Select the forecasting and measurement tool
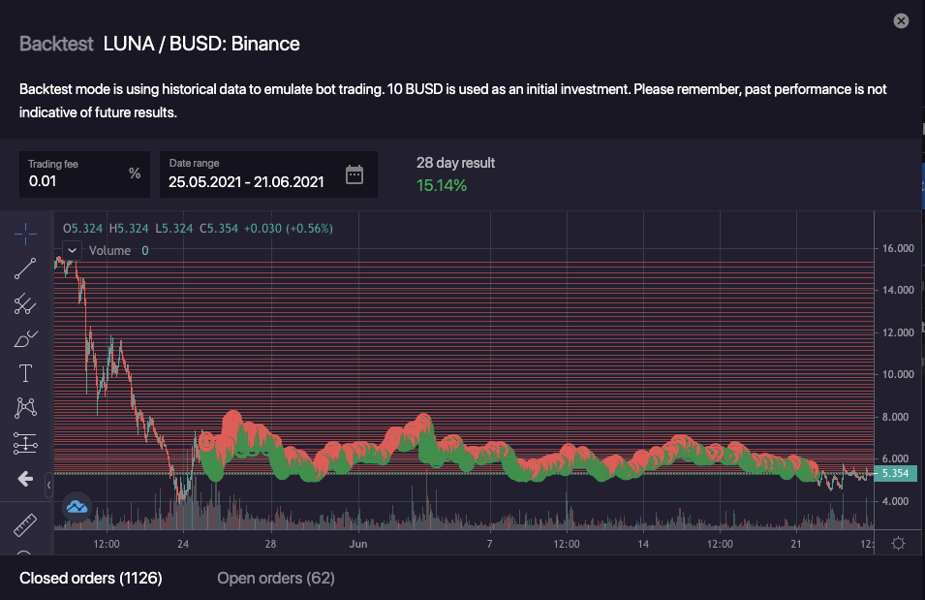 (x=25, y=444)
